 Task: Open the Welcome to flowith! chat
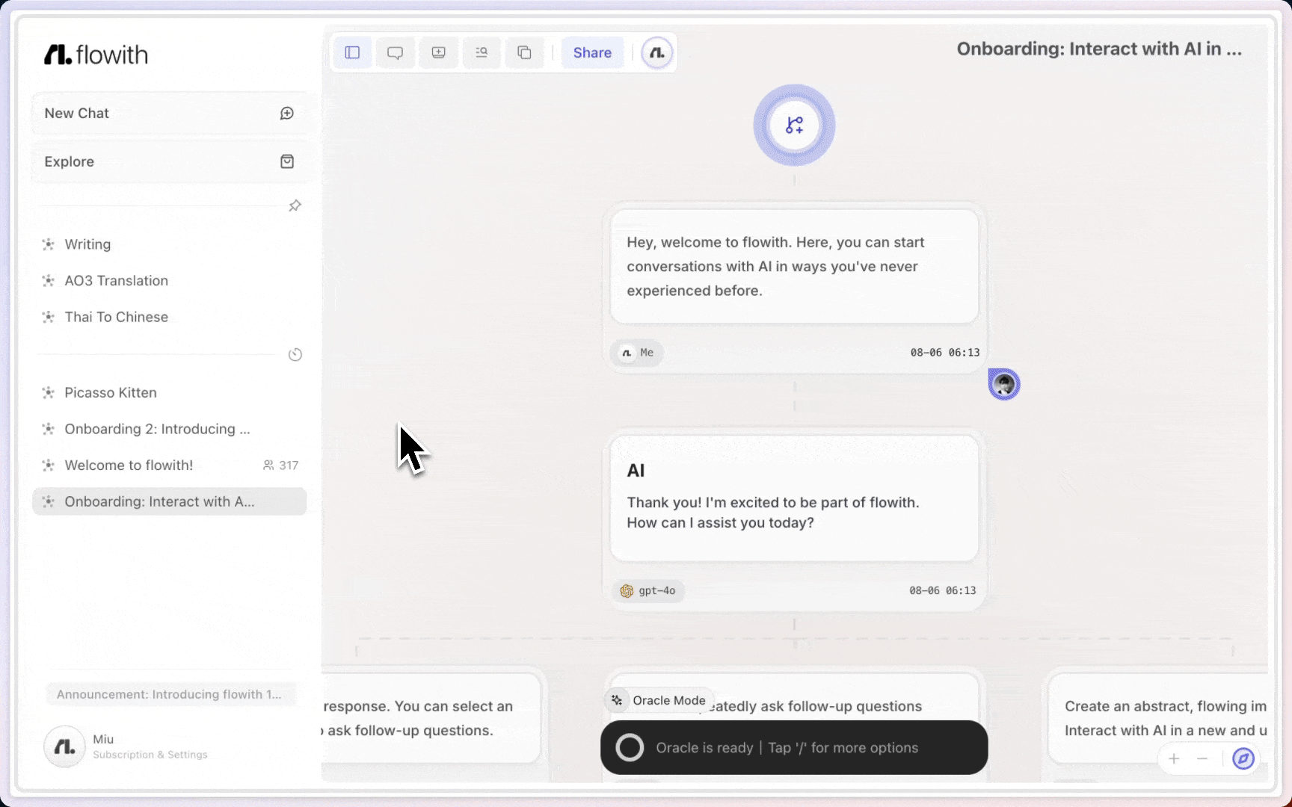coord(170,466)
